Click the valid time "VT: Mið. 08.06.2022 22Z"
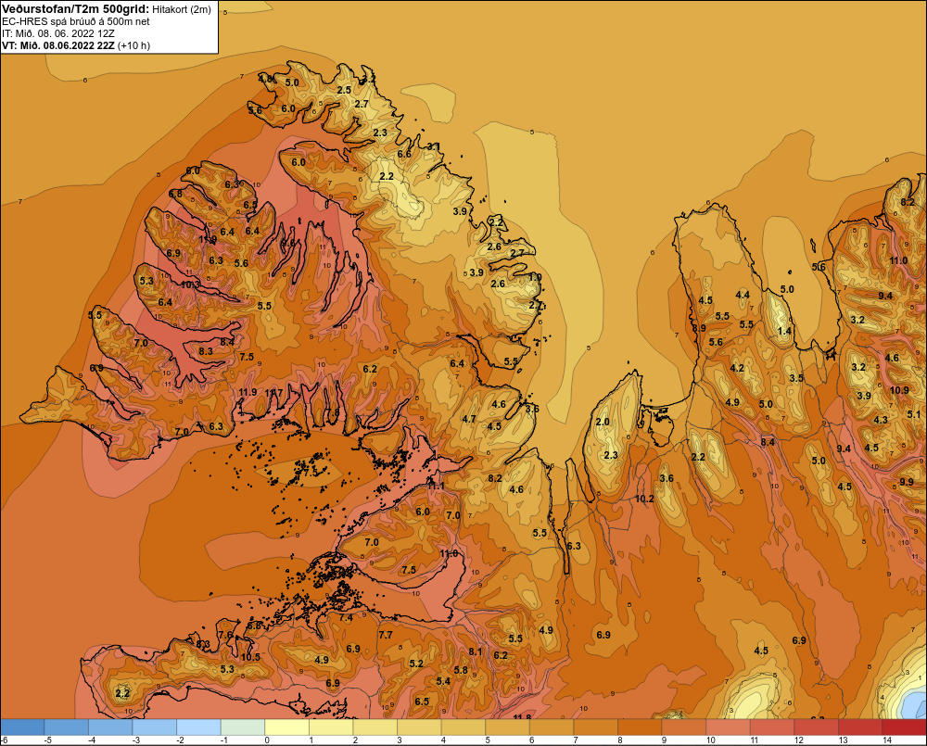The height and width of the screenshot is (746, 927). [x=58, y=45]
